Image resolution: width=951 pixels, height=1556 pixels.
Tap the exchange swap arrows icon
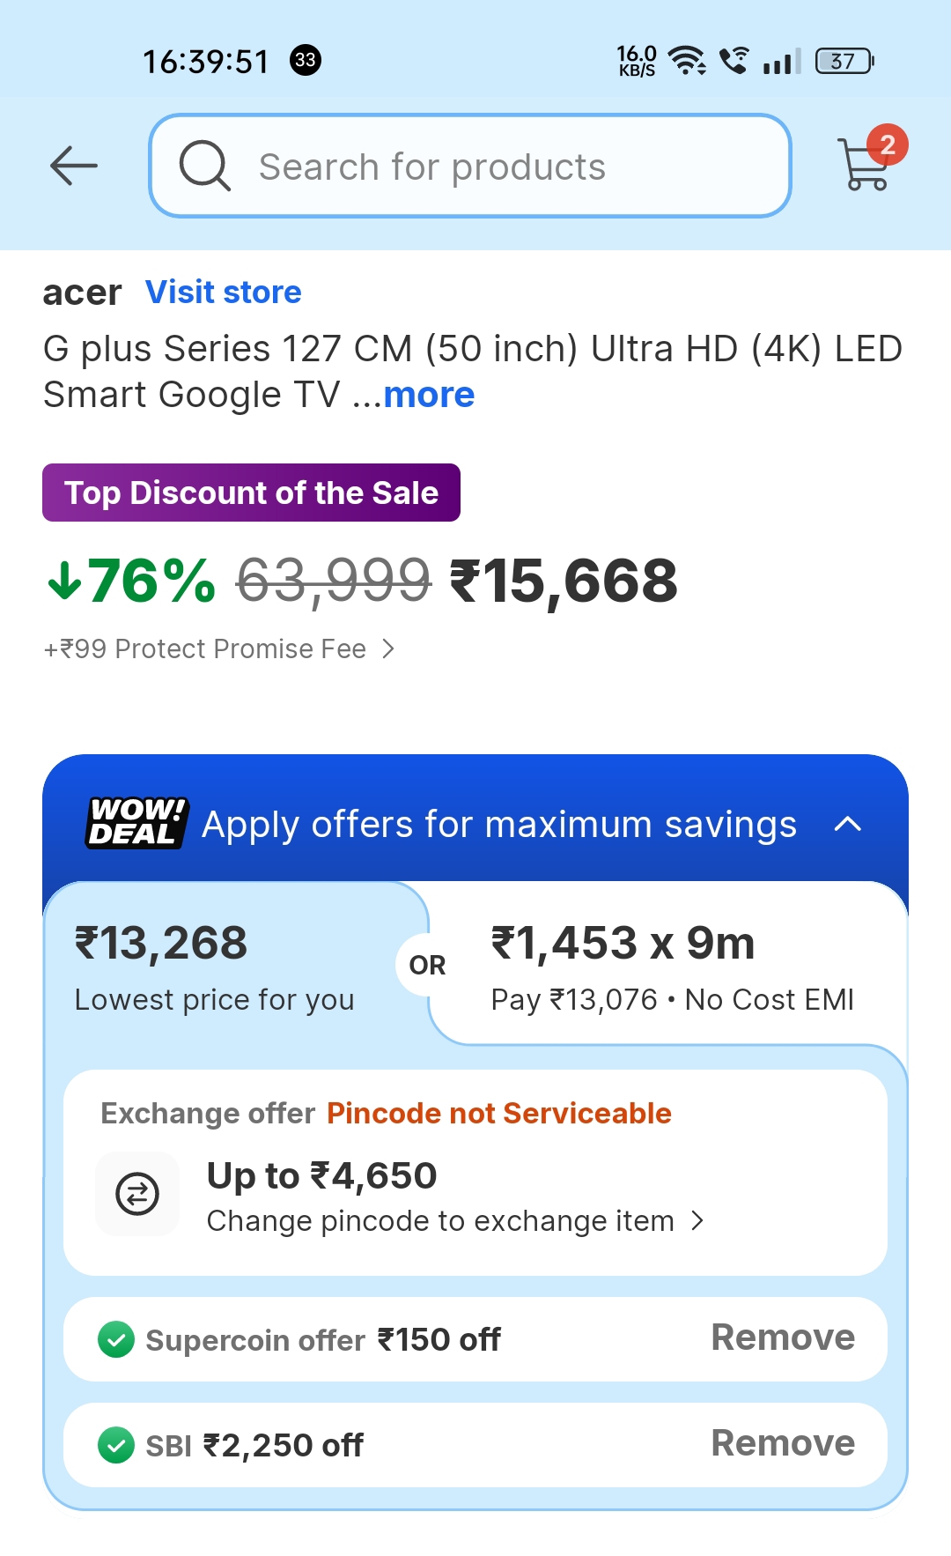click(x=137, y=1194)
